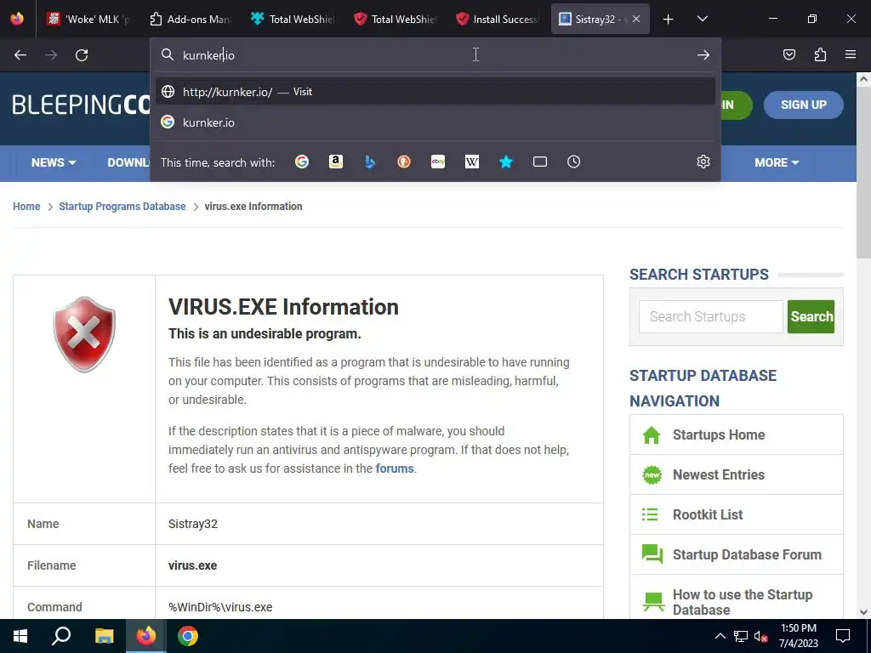Open Windows taskbar search

(61, 636)
